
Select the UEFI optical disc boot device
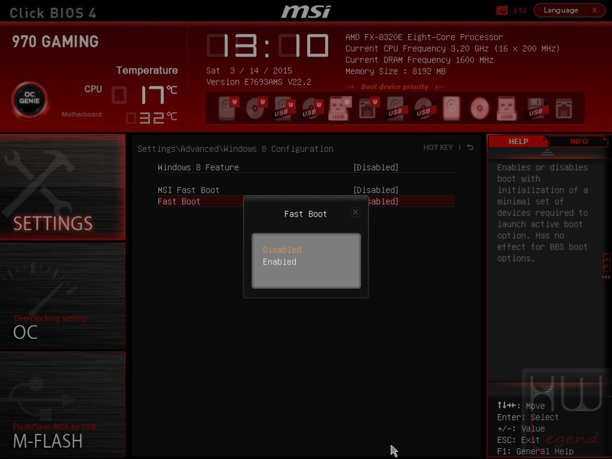pyautogui.click(x=256, y=108)
